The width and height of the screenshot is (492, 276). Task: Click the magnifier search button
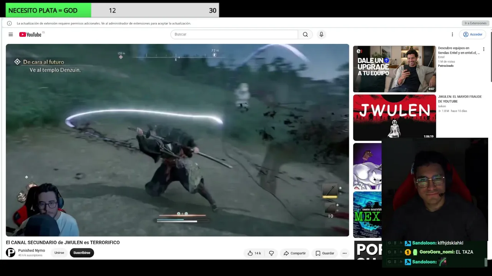pos(305,34)
